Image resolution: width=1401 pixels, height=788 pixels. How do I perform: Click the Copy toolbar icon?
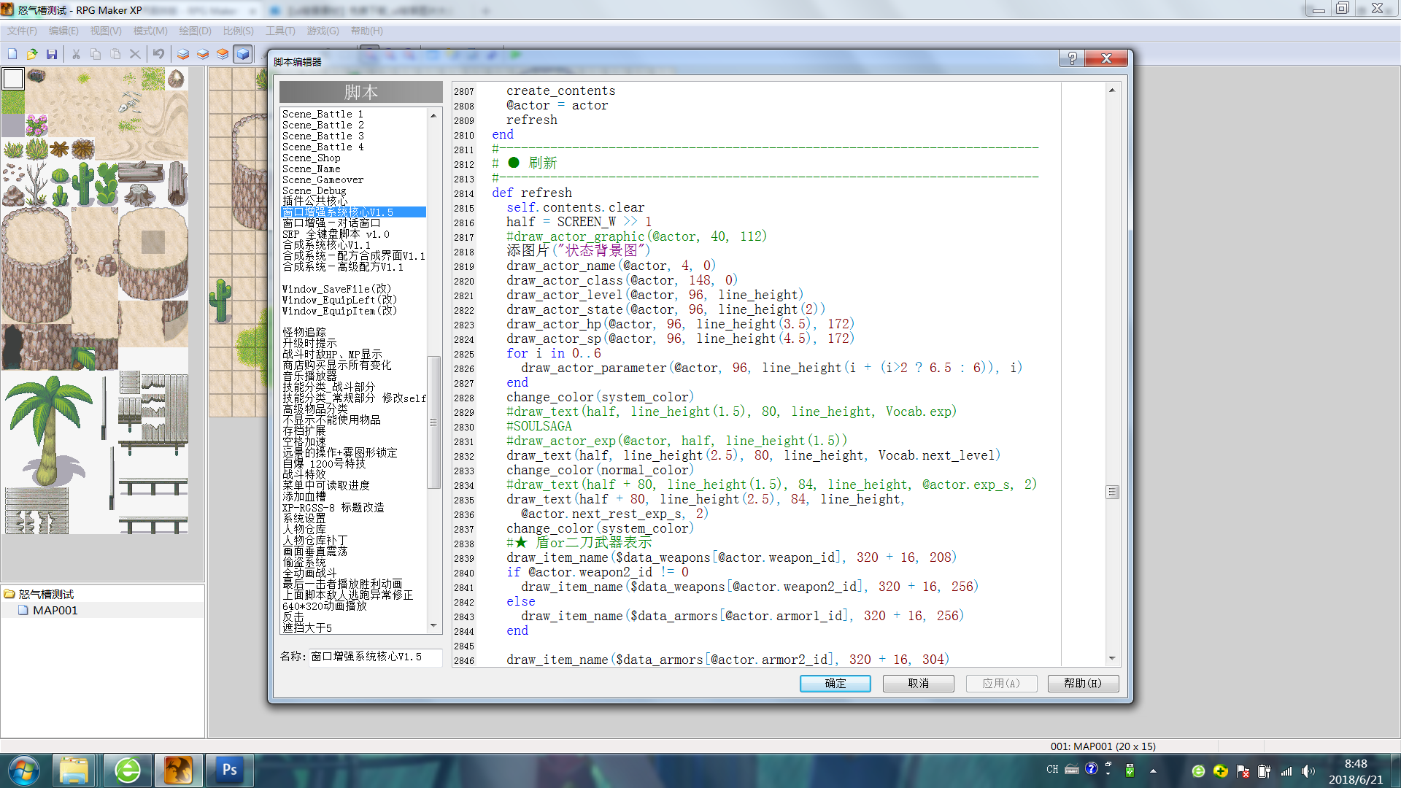pyautogui.click(x=96, y=54)
